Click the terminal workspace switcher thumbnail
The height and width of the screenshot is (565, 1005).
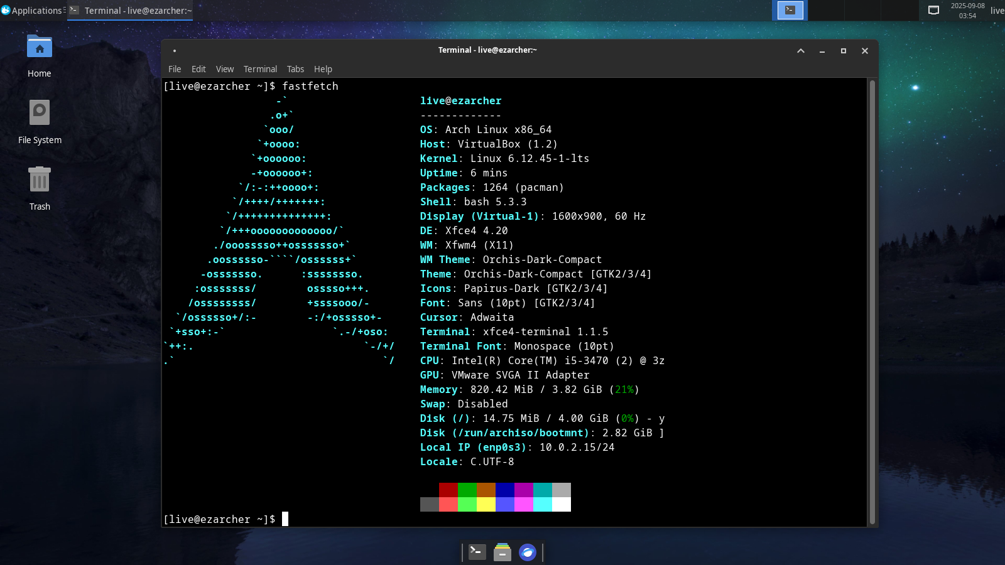790,10
